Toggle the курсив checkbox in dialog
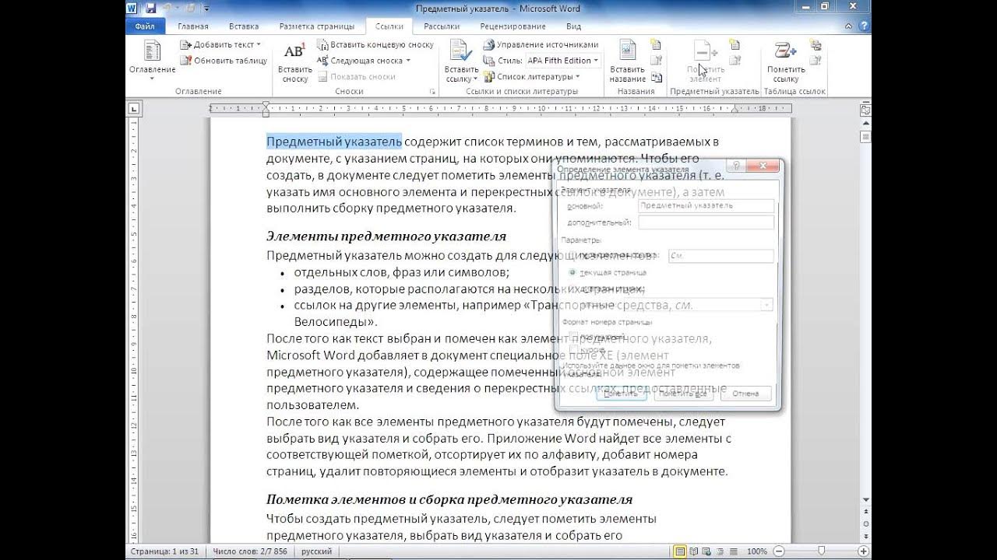This screenshot has height=560, width=997. point(573,349)
